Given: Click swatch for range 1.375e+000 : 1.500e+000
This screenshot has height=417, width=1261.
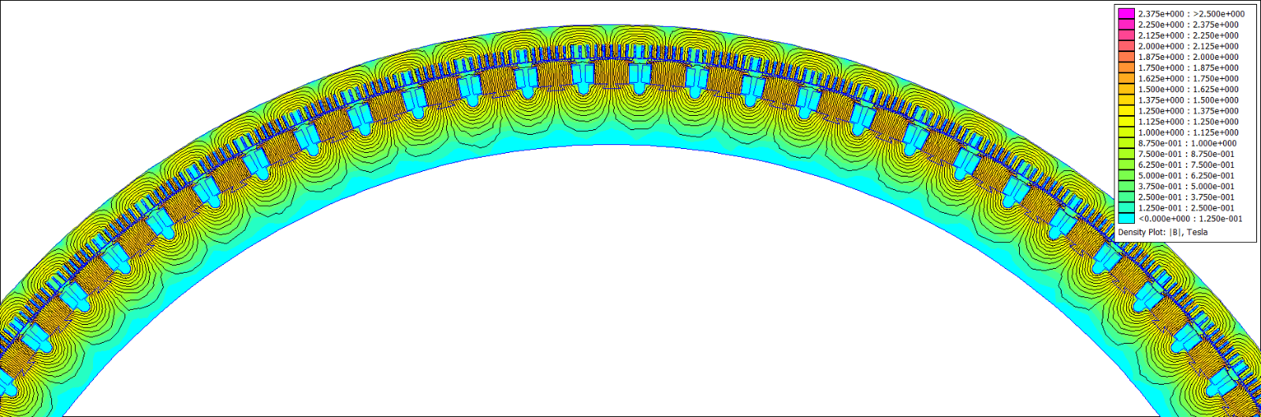Looking at the screenshot, I should click(x=1126, y=100).
